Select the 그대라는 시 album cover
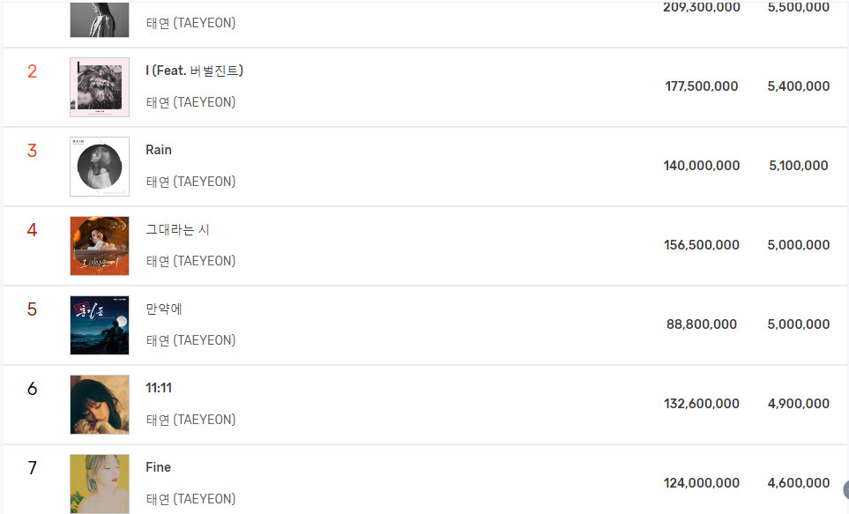The width and height of the screenshot is (849, 514). 100,246
